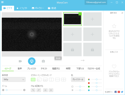Flip the video horizontally
This screenshot has height=95, width=125.
(x=45, y=90)
